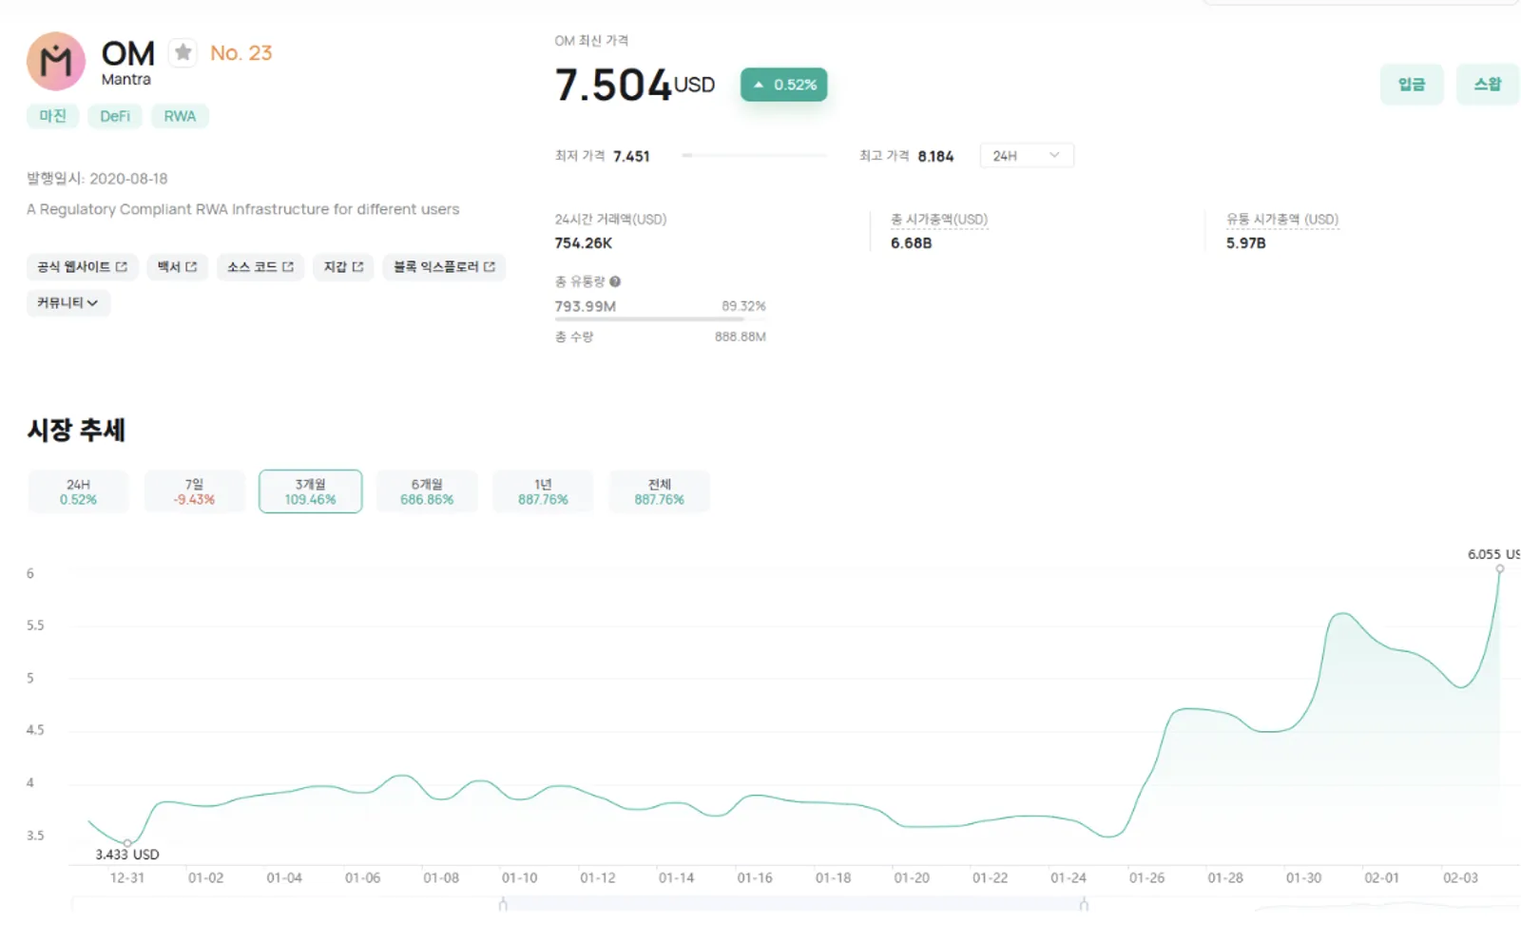This screenshot has width=1521, height=943.
Task: Open the 24H price range dropdown
Action: point(1027,156)
